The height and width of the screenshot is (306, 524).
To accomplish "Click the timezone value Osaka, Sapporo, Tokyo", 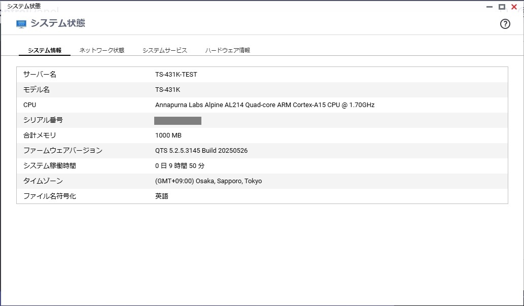I will pos(208,181).
